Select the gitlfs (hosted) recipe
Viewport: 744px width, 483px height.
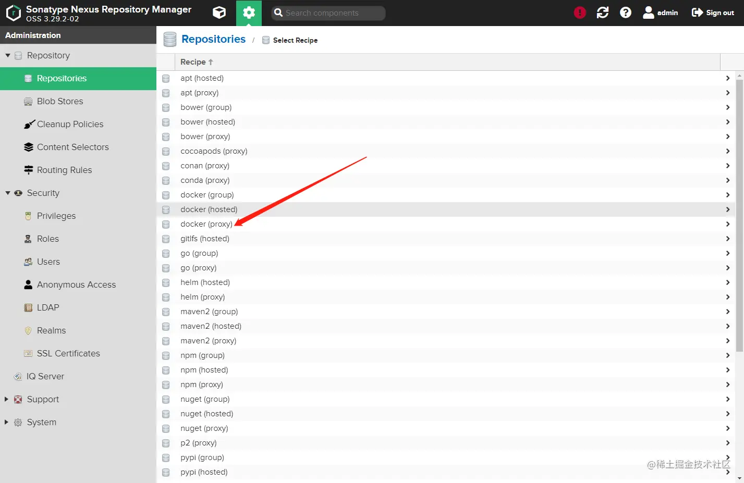coord(446,239)
